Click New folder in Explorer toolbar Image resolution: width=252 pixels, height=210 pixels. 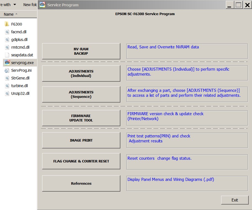pos(30,5)
